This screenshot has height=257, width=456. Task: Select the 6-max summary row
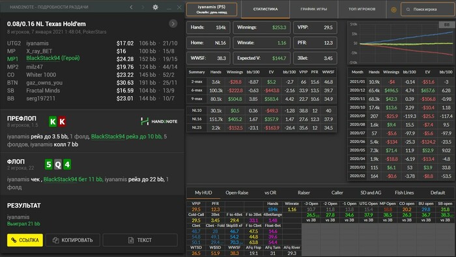click(x=261, y=90)
